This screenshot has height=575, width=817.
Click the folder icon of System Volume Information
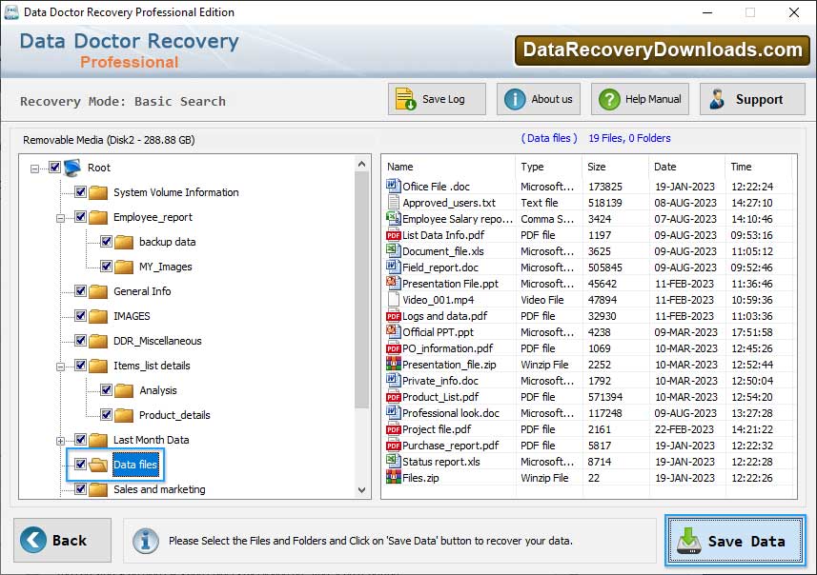[x=98, y=192]
